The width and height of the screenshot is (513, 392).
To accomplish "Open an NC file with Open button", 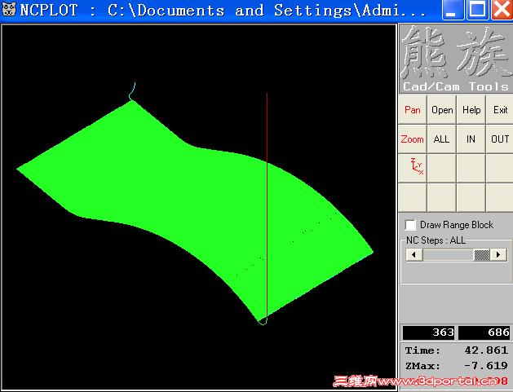I will (x=442, y=110).
